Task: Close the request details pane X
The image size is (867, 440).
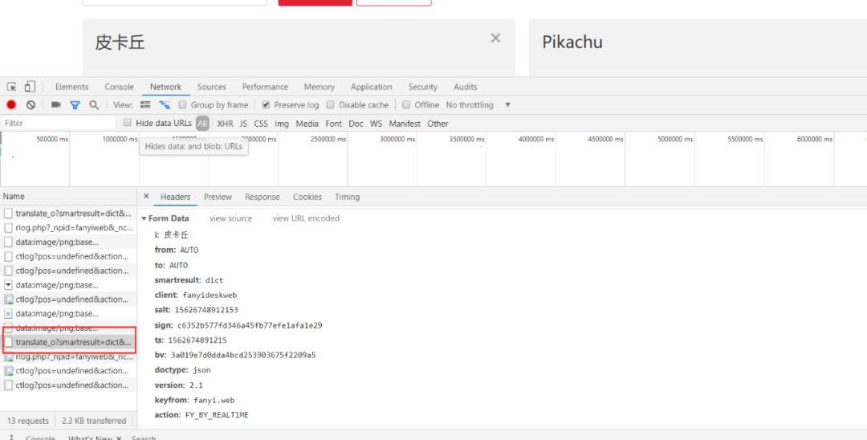Action: [146, 196]
